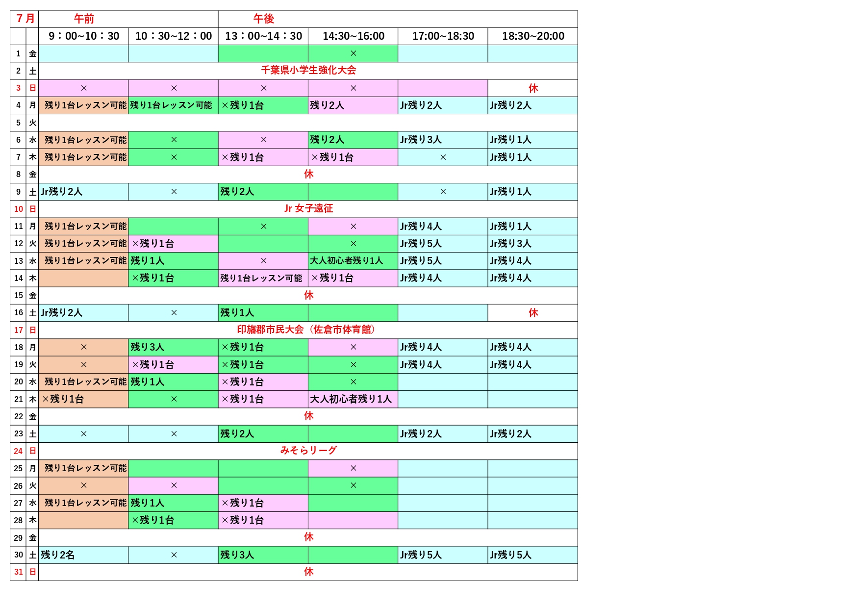Select the 千葉県小学生強化大会 event row text
This screenshot has height=608, width=860.
click(x=308, y=70)
